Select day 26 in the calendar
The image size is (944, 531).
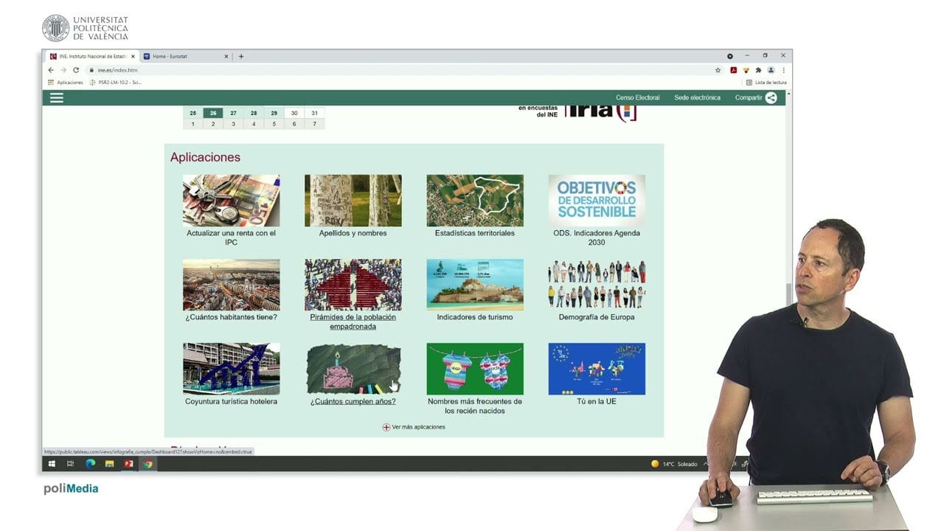[213, 113]
